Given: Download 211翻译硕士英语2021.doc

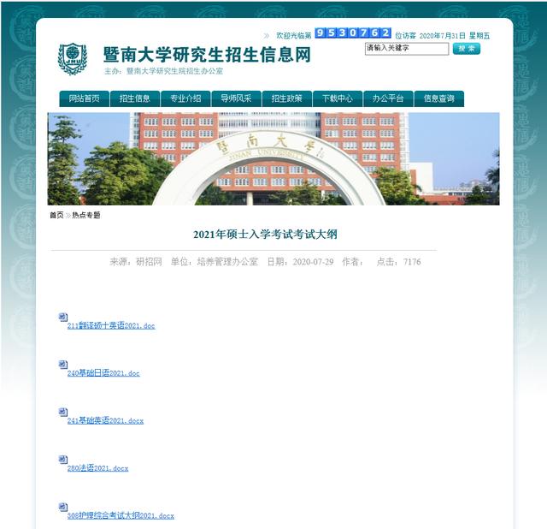Looking at the screenshot, I should pyautogui.click(x=111, y=325).
